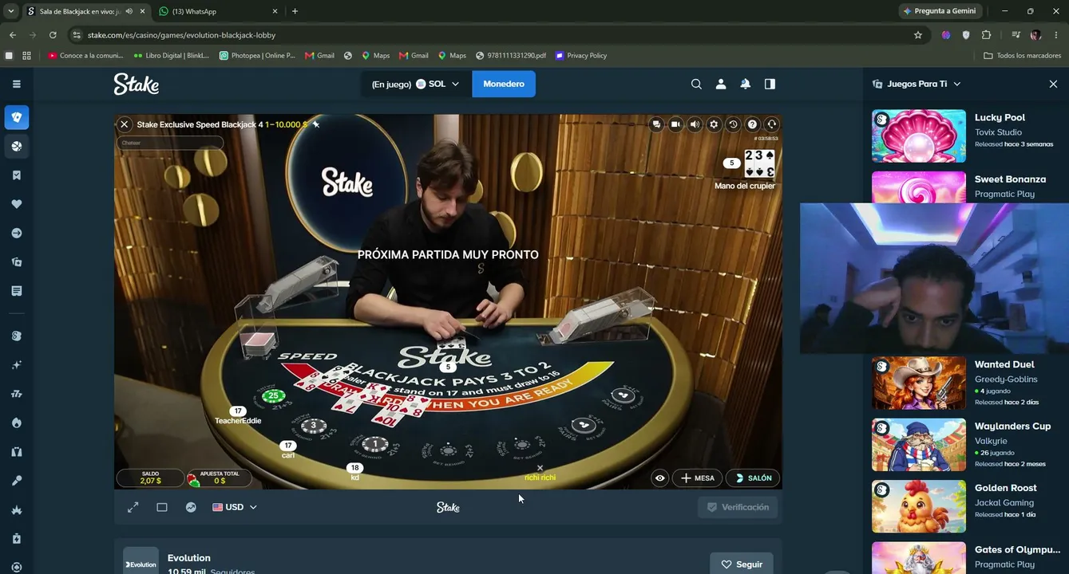Select the Golden Roost game title

1006,488
